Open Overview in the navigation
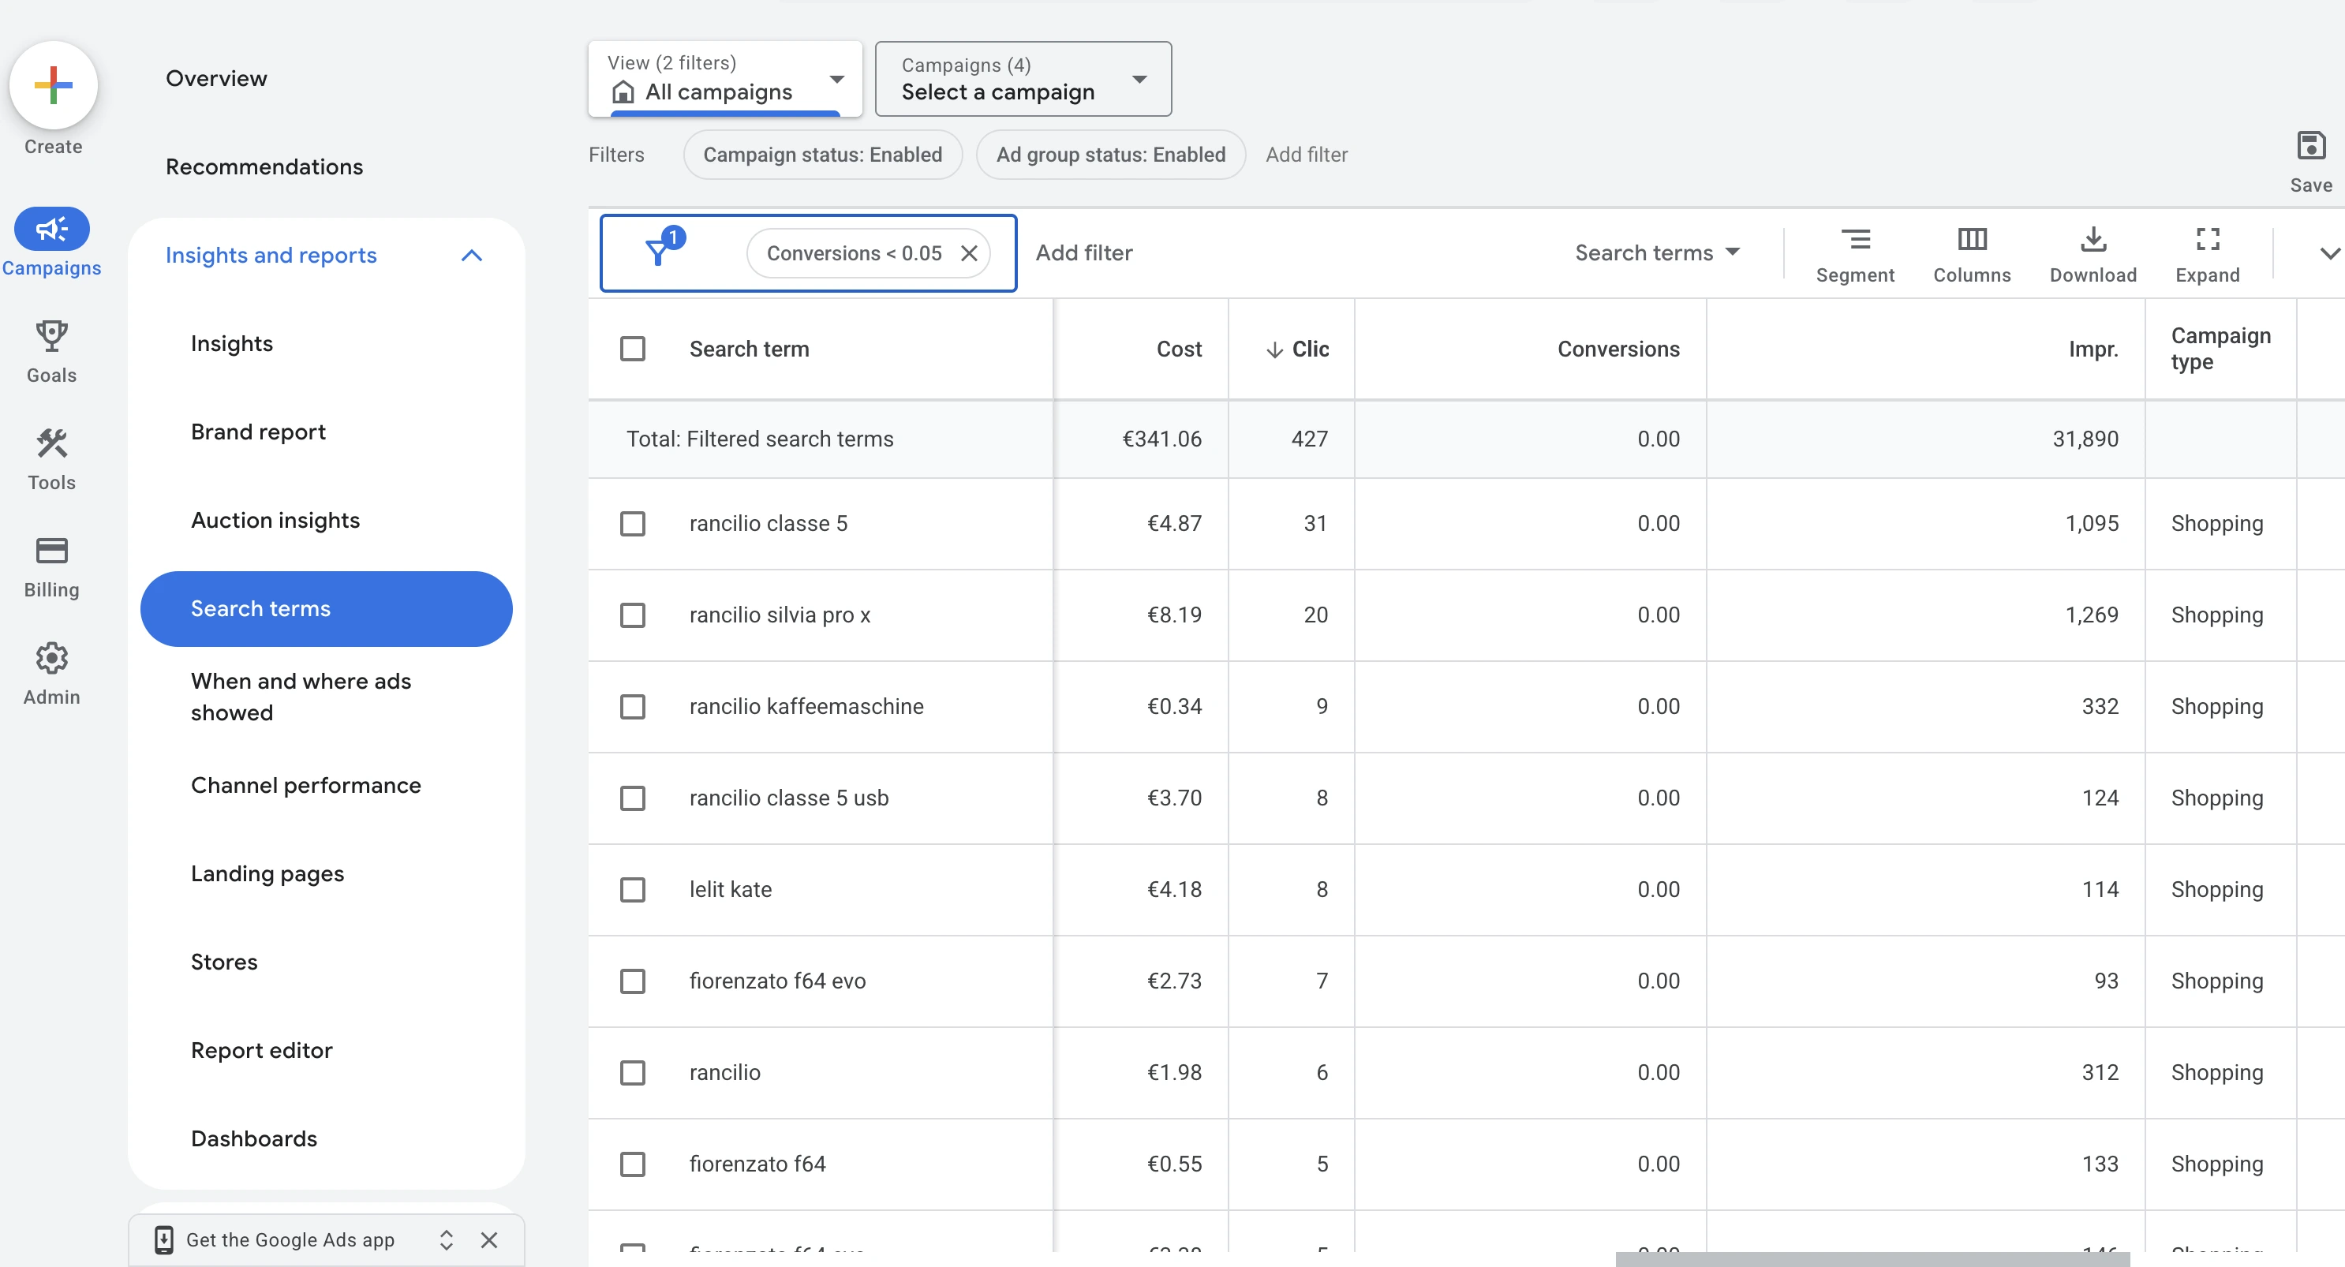Viewport: 2345px width, 1267px height. [217, 78]
